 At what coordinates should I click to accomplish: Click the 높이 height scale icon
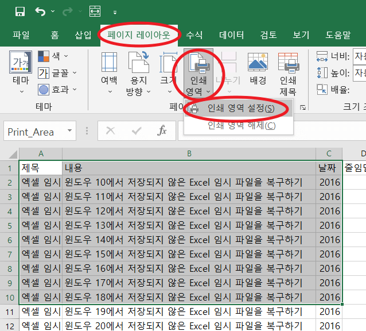[322, 73]
